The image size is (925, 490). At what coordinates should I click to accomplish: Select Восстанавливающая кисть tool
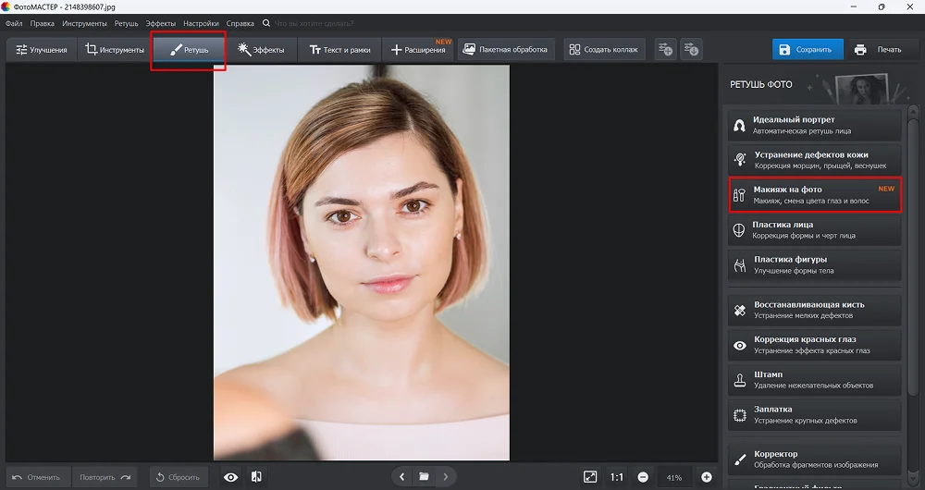[x=814, y=310]
